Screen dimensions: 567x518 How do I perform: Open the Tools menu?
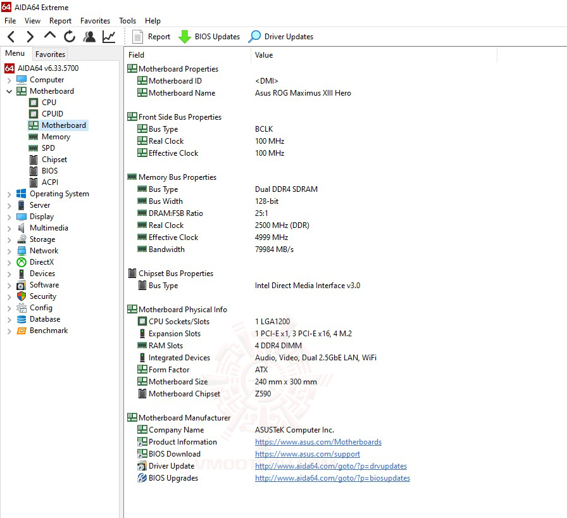(128, 21)
